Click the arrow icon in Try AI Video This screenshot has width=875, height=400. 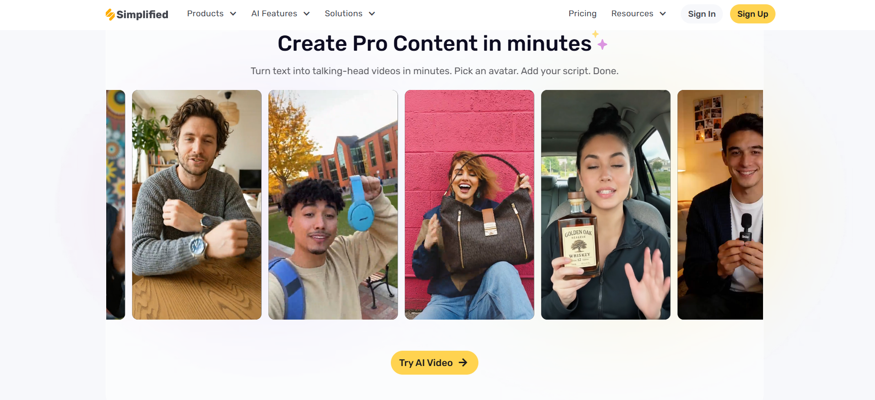tap(463, 363)
